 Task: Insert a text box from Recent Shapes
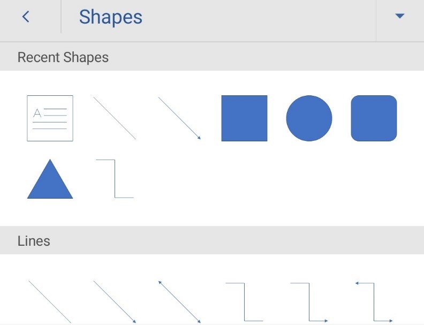click(50, 118)
